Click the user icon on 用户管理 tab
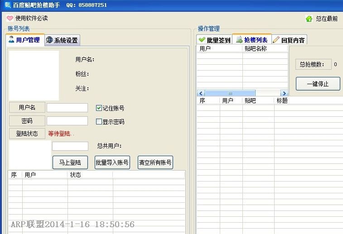 (12, 40)
